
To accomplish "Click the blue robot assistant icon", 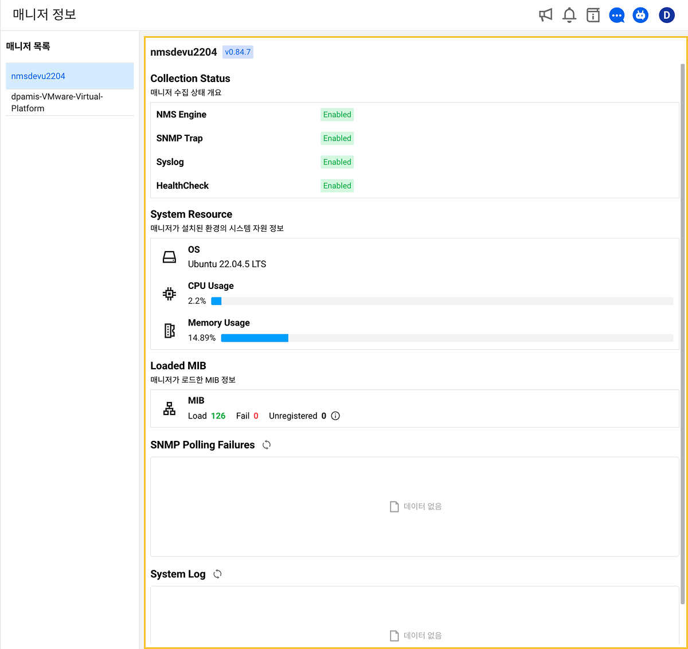I will [640, 15].
